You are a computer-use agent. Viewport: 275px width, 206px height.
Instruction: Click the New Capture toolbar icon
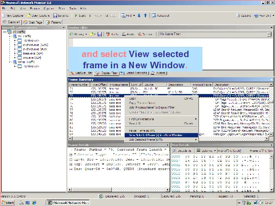3,15
